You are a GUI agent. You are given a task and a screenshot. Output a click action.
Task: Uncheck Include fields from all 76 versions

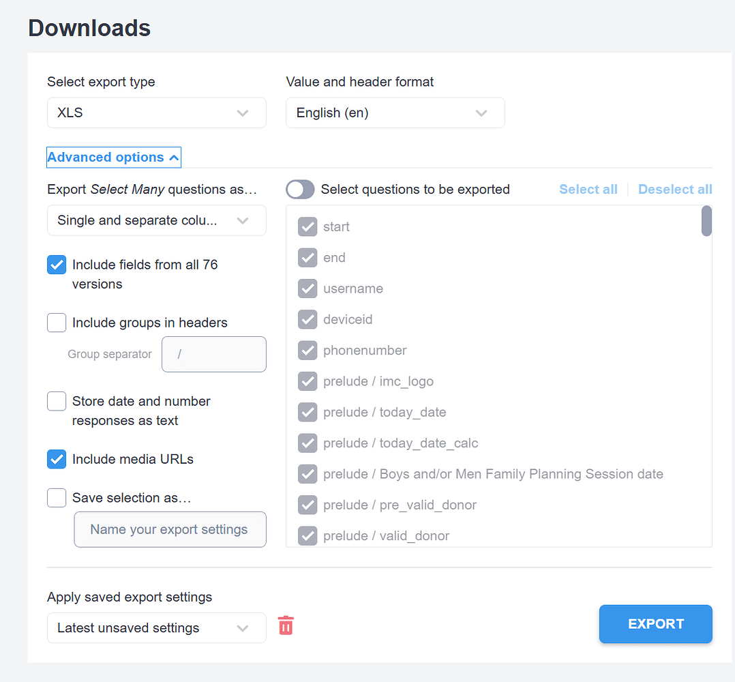[x=57, y=265]
